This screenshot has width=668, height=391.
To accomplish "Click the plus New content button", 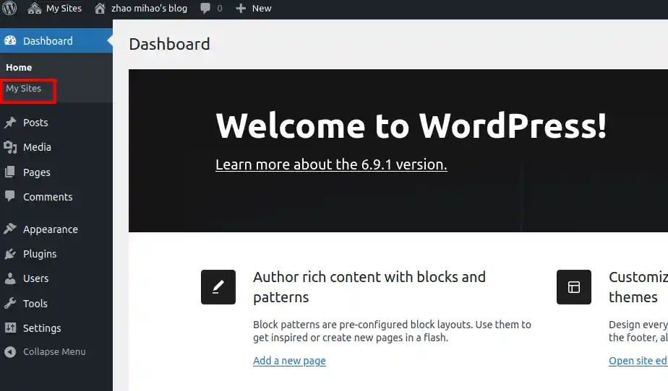I will pyautogui.click(x=254, y=9).
